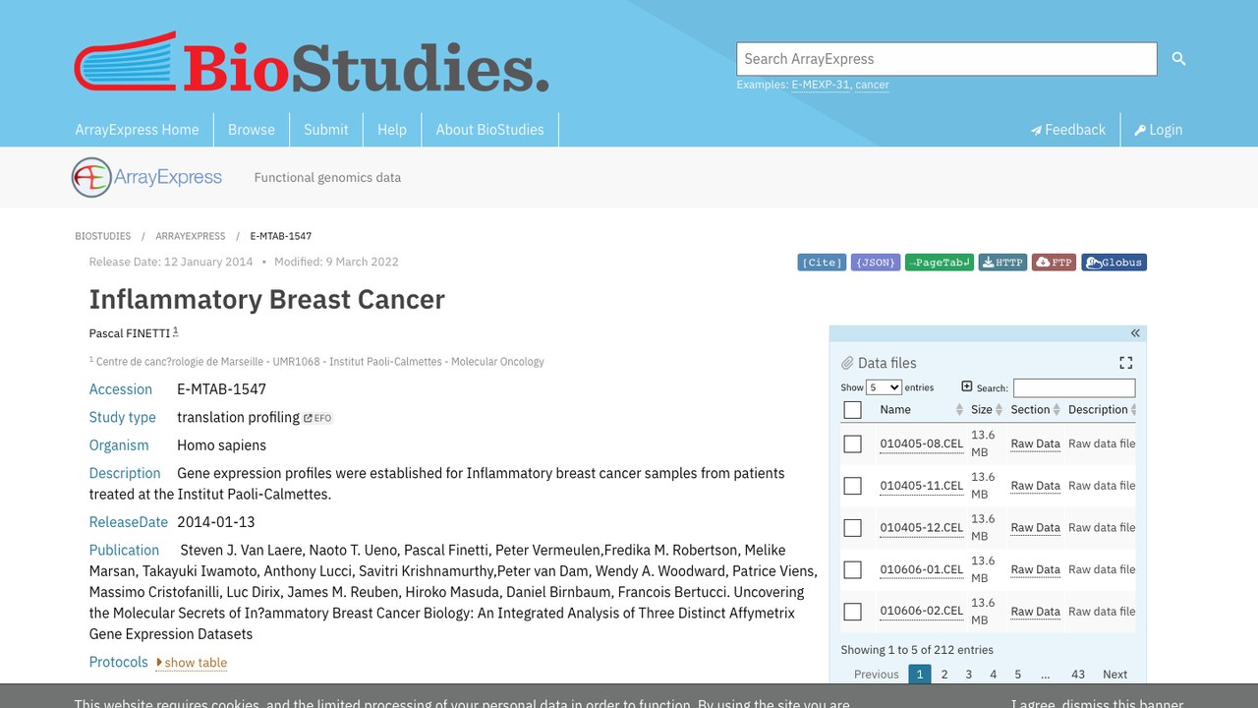Collapse the right sidebar with double chevron
Viewport: 1258px width, 708px height.
(1135, 333)
